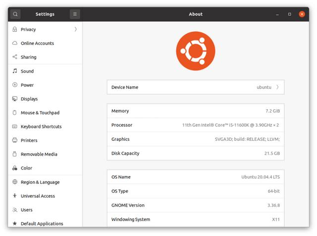
Task: Select Sharing in the sidebar
Action: click(45, 57)
